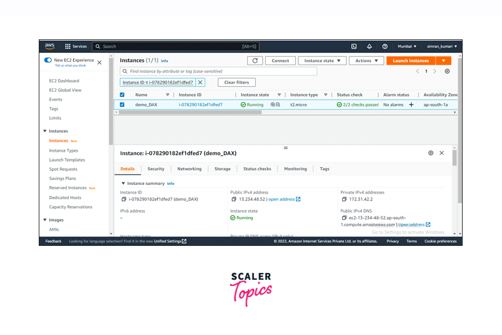
Task: Open the AWS CloudShell icon
Action: 354,46
